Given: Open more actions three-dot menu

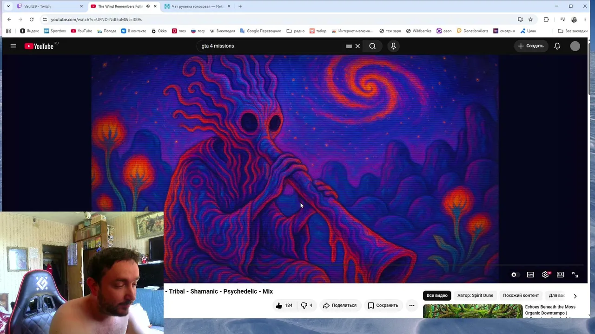Looking at the screenshot, I should (x=411, y=305).
